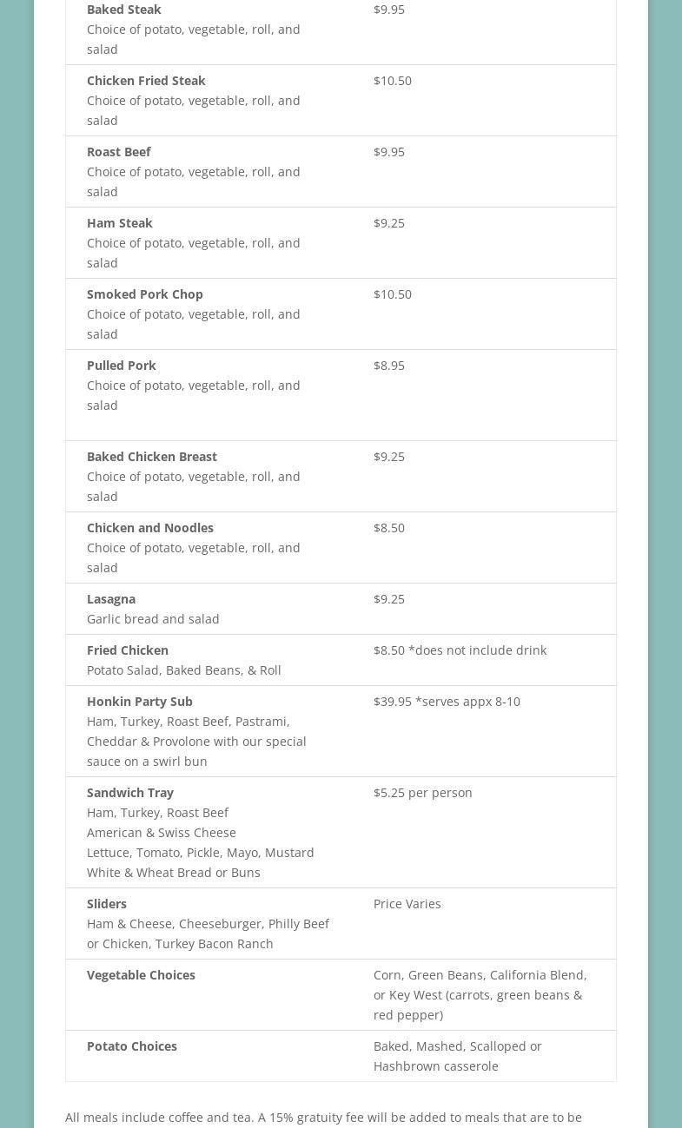The image size is (682, 1128).
Task: Click the Sliders item heading
Action: tap(106, 904)
